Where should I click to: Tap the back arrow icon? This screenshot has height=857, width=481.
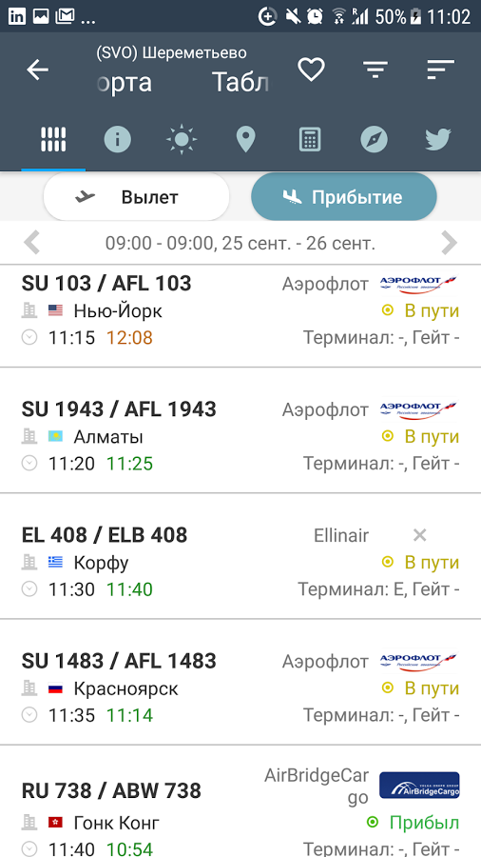(x=38, y=70)
